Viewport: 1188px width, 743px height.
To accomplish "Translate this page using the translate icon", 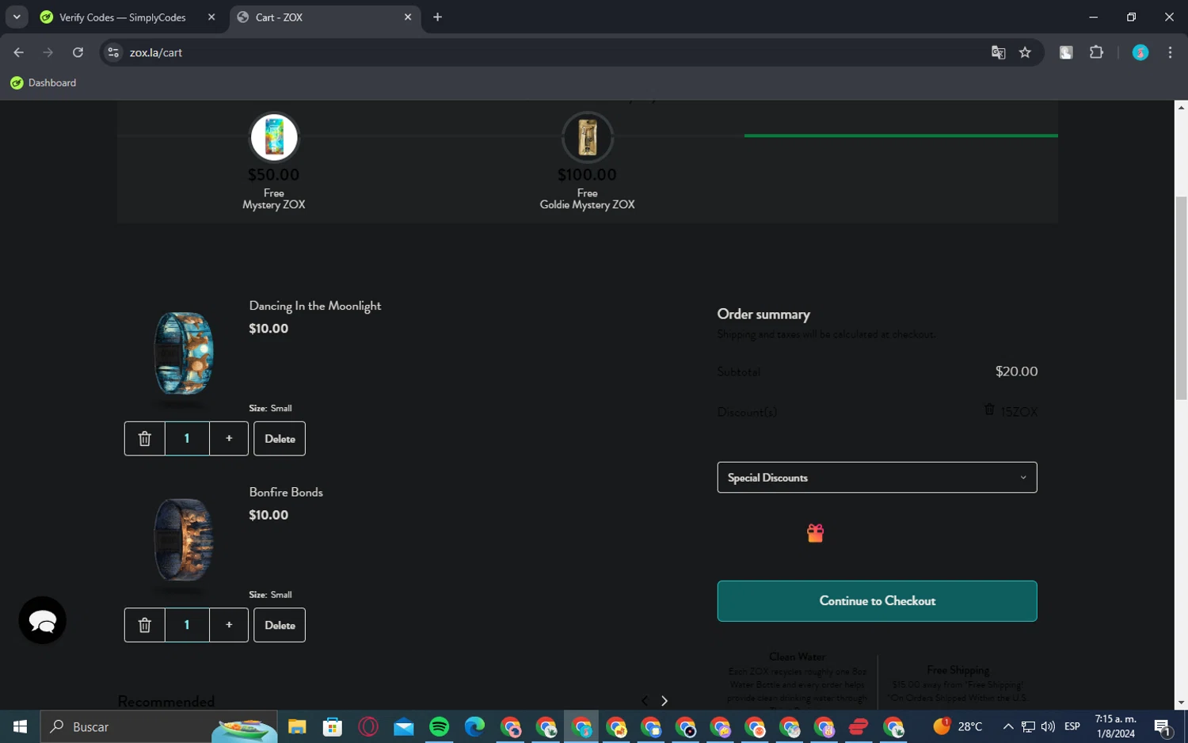I will [998, 52].
